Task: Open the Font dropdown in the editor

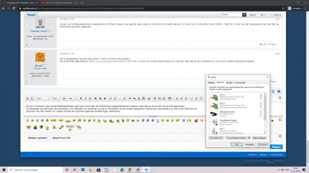Action: (x=42, y=98)
